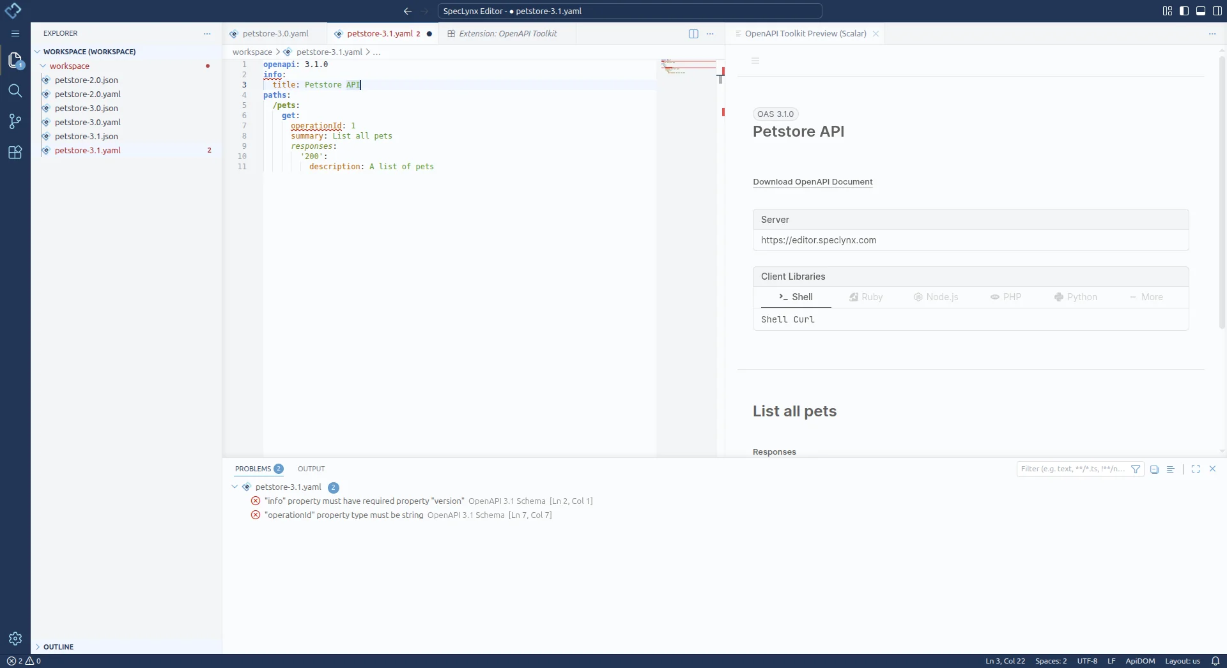Go back with the left arrow
Viewport: 1227px width, 668px height.
[x=408, y=11]
